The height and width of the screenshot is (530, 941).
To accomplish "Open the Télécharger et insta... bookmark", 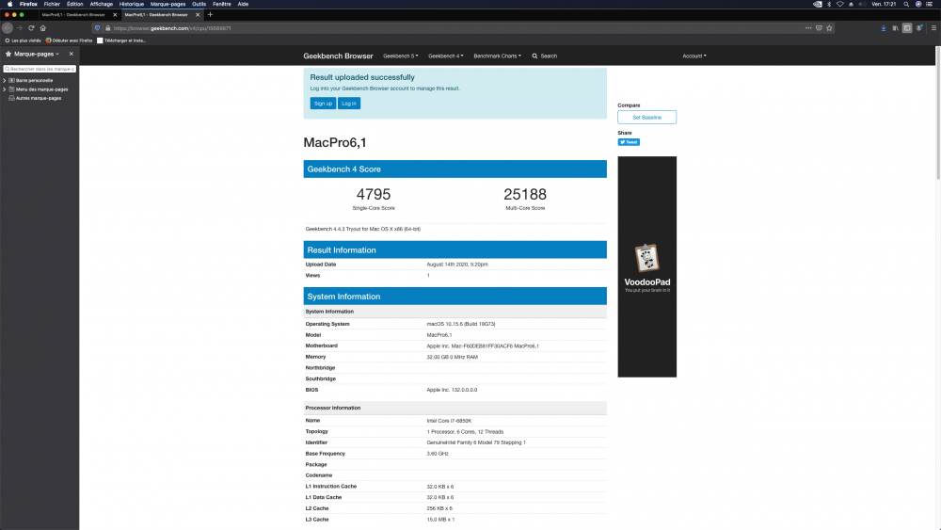I will point(121,40).
